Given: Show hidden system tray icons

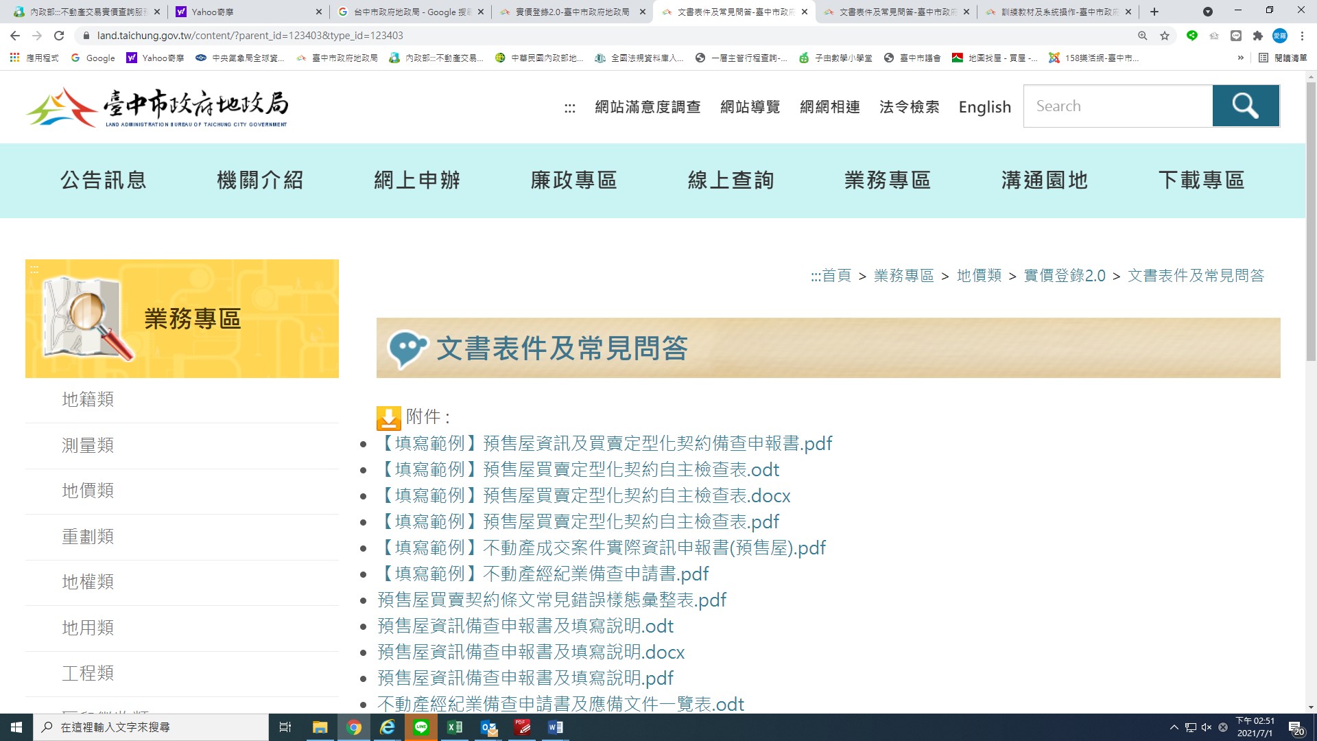Looking at the screenshot, I should pyautogui.click(x=1174, y=727).
